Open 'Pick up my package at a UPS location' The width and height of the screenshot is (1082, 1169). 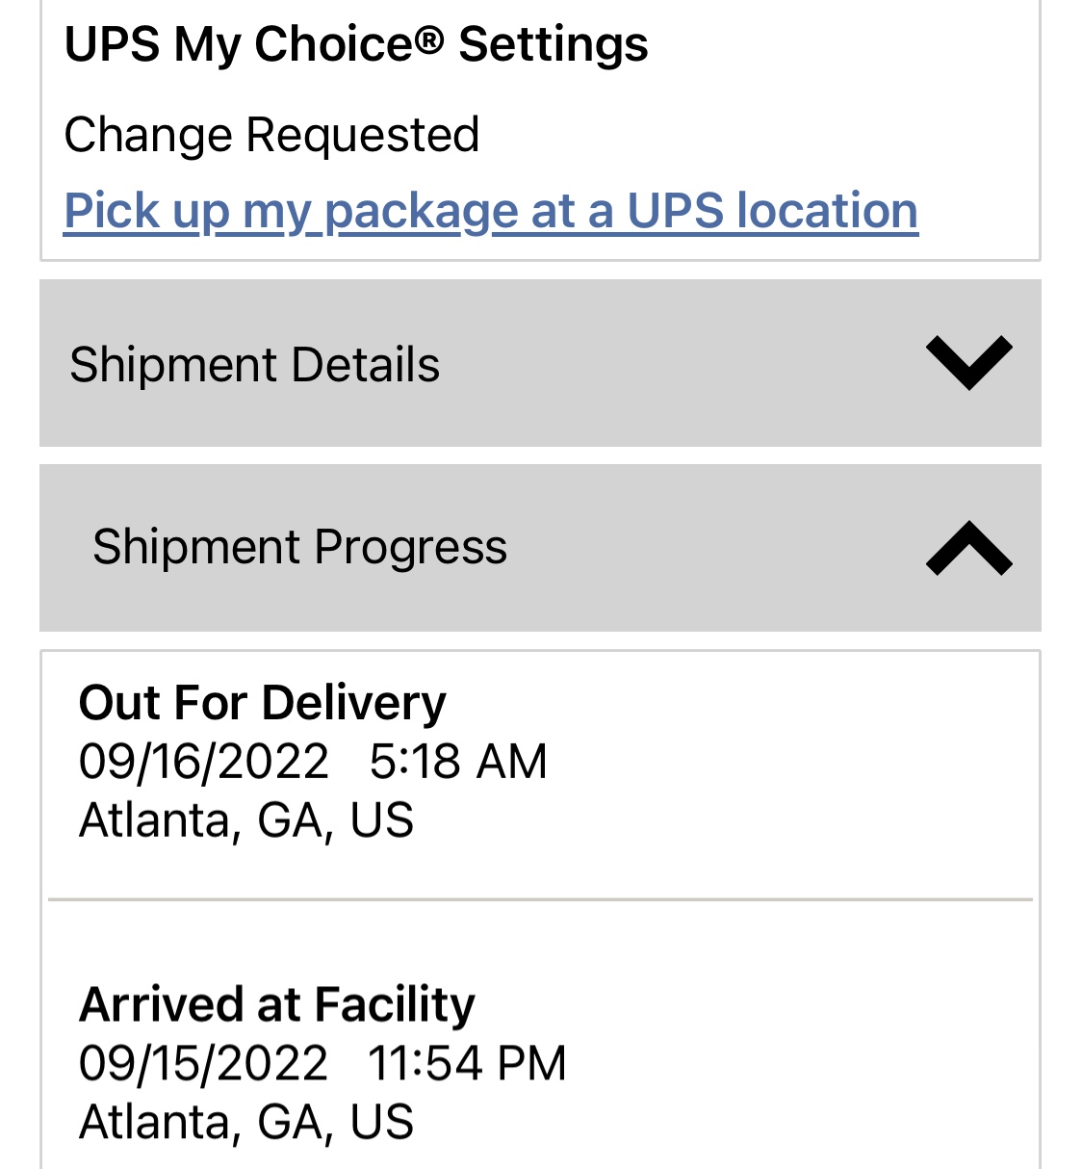[490, 211]
